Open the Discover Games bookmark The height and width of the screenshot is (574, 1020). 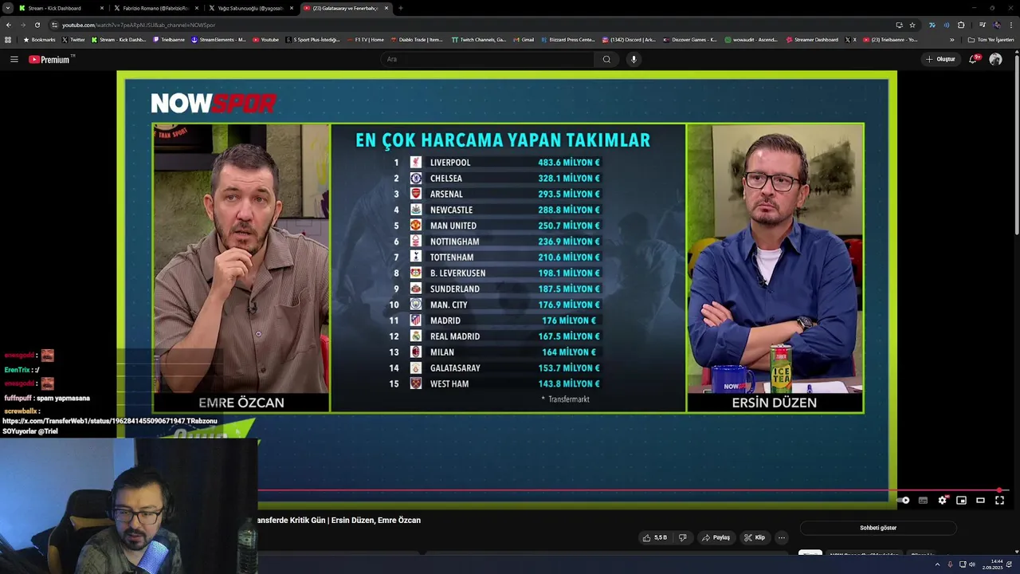click(690, 39)
